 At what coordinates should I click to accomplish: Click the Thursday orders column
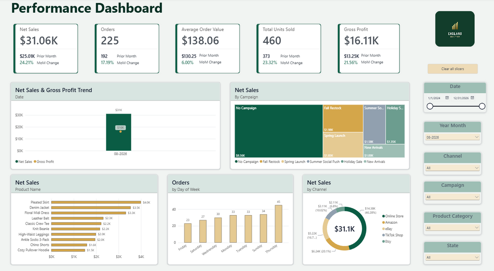click(279, 224)
